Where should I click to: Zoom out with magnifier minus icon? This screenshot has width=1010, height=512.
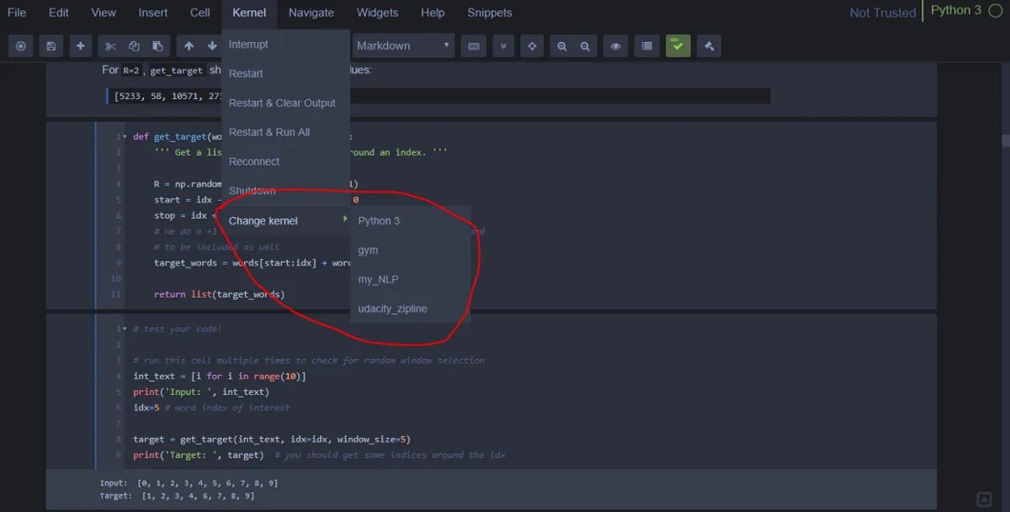(585, 46)
